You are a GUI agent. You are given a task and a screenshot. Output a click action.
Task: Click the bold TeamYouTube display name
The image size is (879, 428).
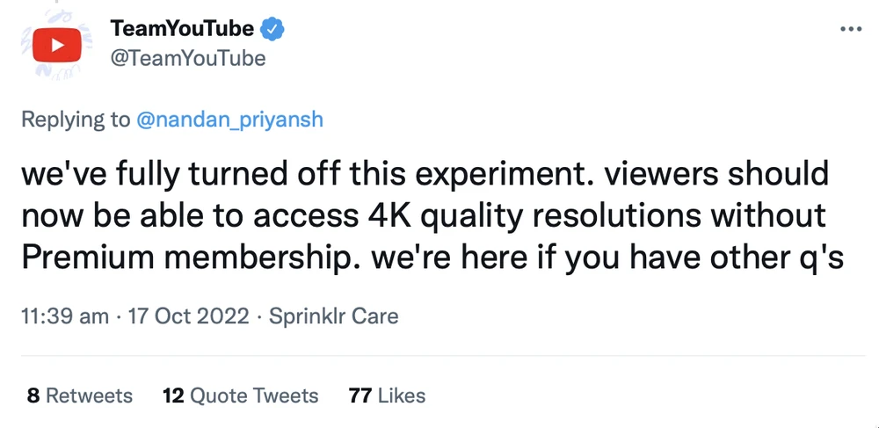[x=182, y=29]
